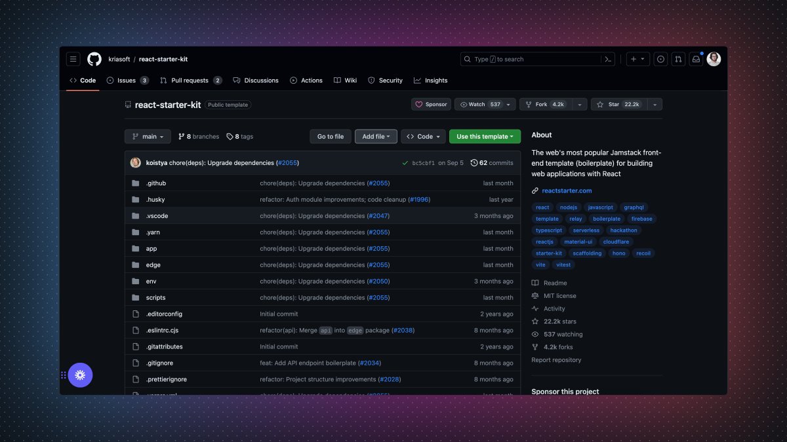787x442 pixels.
Task: Open #2038 link in .eslintrc.cjs row
Action: coord(403,331)
